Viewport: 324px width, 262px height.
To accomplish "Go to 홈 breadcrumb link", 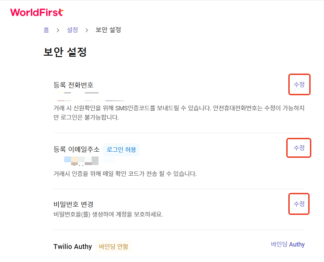I will (x=46, y=30).
